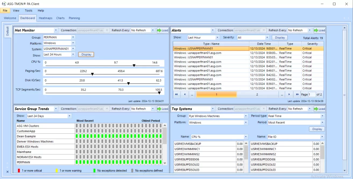This screenshot has height=179, width=353.
Task: Click dashboard main scrollbar up arrow
Action: pyautogui.click(x=344, y=28)
